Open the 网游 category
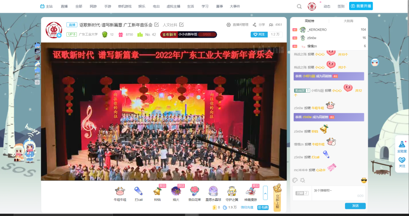Viewport: 409px width, 216px height. [x=93, y=6]
